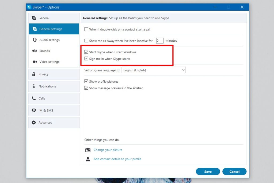
Task: Open IM & SMS via its chat icon
Action: click(34, 110)
